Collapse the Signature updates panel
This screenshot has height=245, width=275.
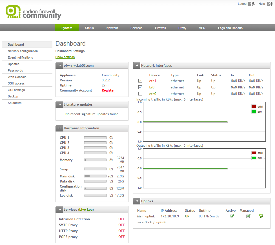pos(60,104)
